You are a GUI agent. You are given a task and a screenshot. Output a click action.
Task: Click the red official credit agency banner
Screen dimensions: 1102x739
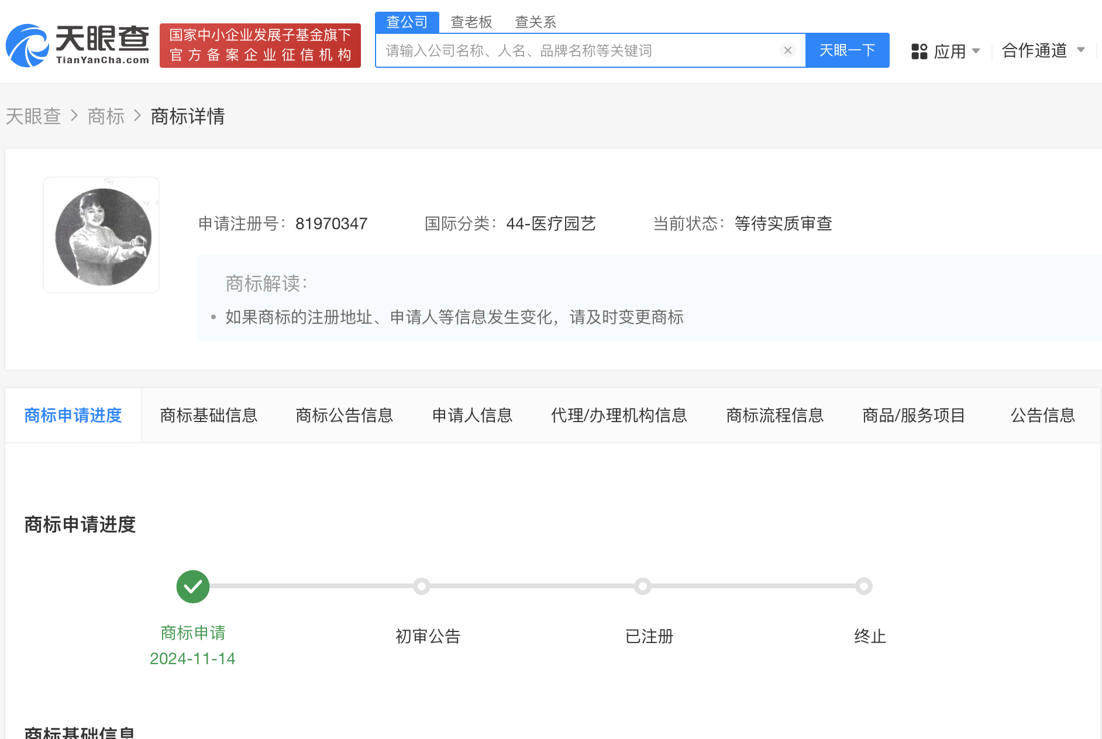pos(260,46)
